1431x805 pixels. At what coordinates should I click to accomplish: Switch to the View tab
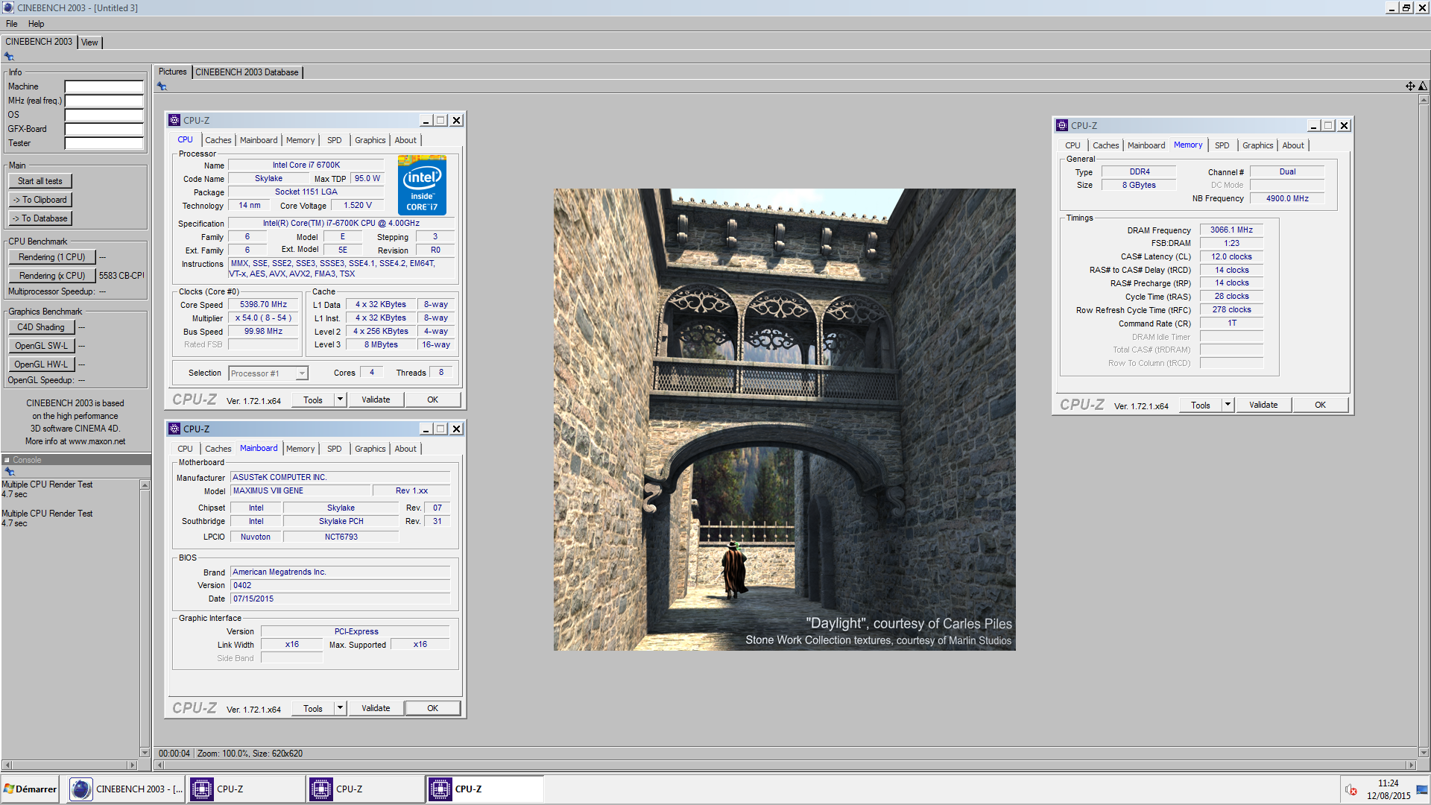tap(89, 42)
